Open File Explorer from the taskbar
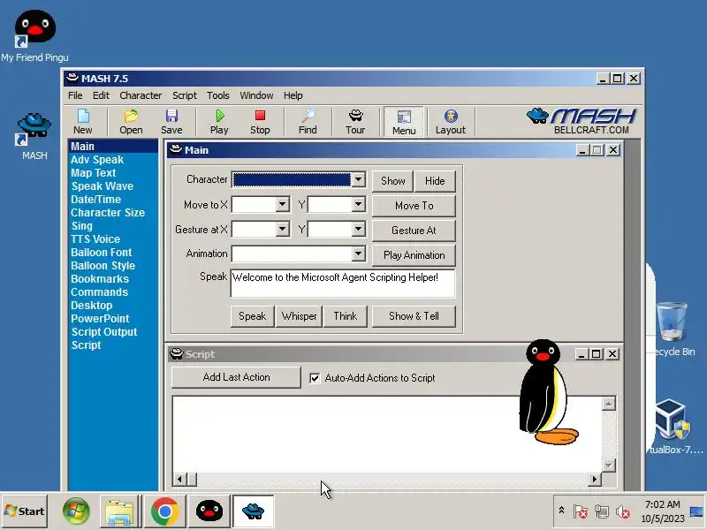707x530 pixels. [119, 511]
